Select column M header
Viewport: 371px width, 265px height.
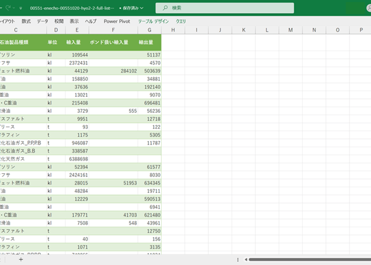(x=291, y=30)
